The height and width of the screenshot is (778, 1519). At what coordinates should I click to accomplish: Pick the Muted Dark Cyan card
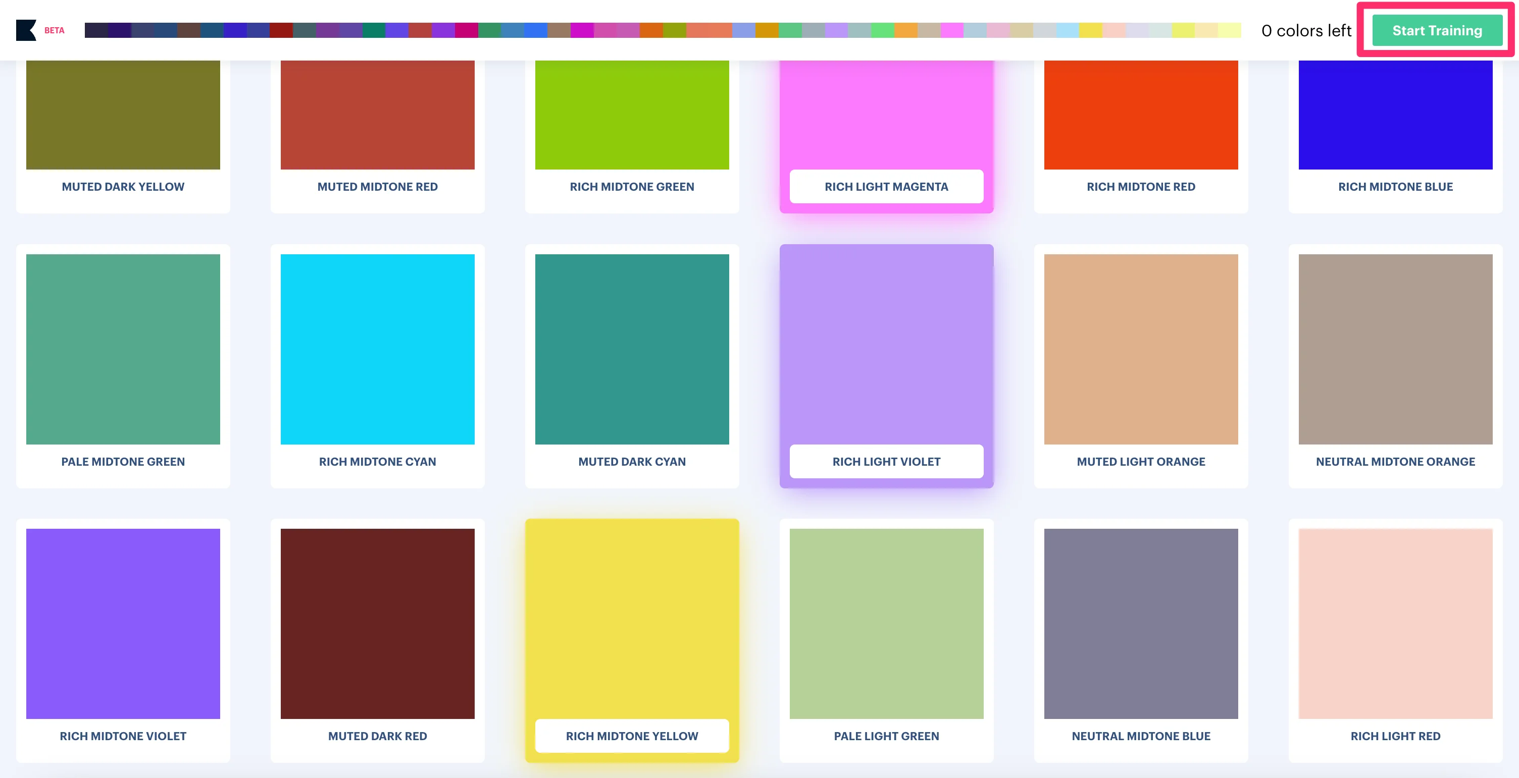(632, 349)
